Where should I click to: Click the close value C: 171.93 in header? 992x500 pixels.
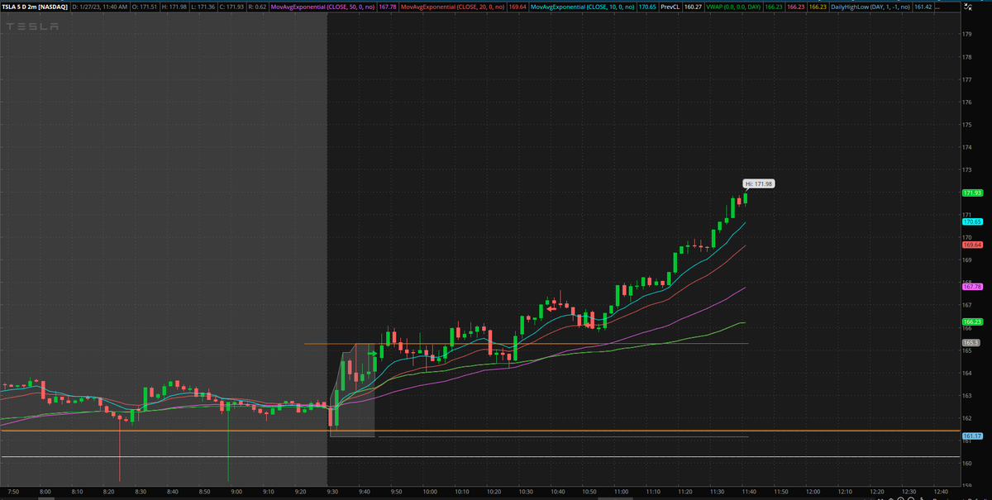231,7
